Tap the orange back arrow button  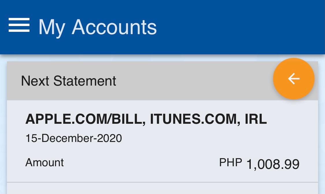tap(294, 79)
